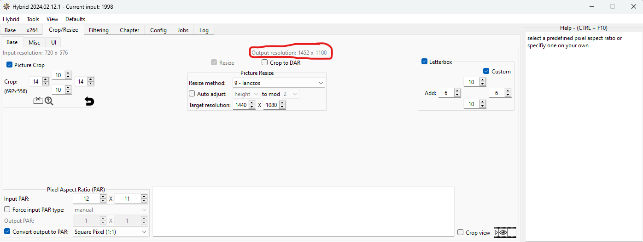Screen dimensions: 643x242
Task: Expand the Convert output to PAR dropdown
Action: coord(111,232)
